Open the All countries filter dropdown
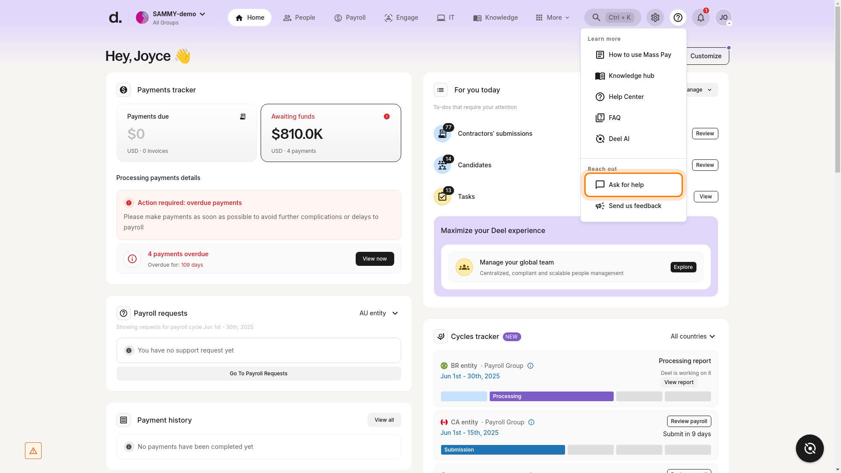Screen dimensions: 841x473 [693, 336]
